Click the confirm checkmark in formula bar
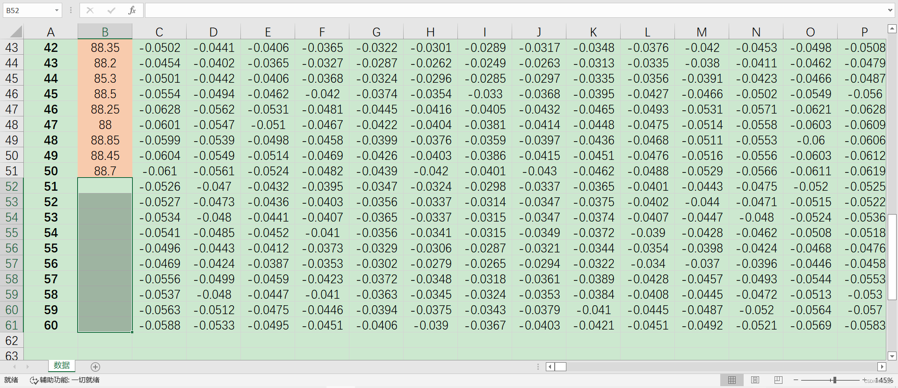Viewport: 898px width, 388px height. [111, 10]
